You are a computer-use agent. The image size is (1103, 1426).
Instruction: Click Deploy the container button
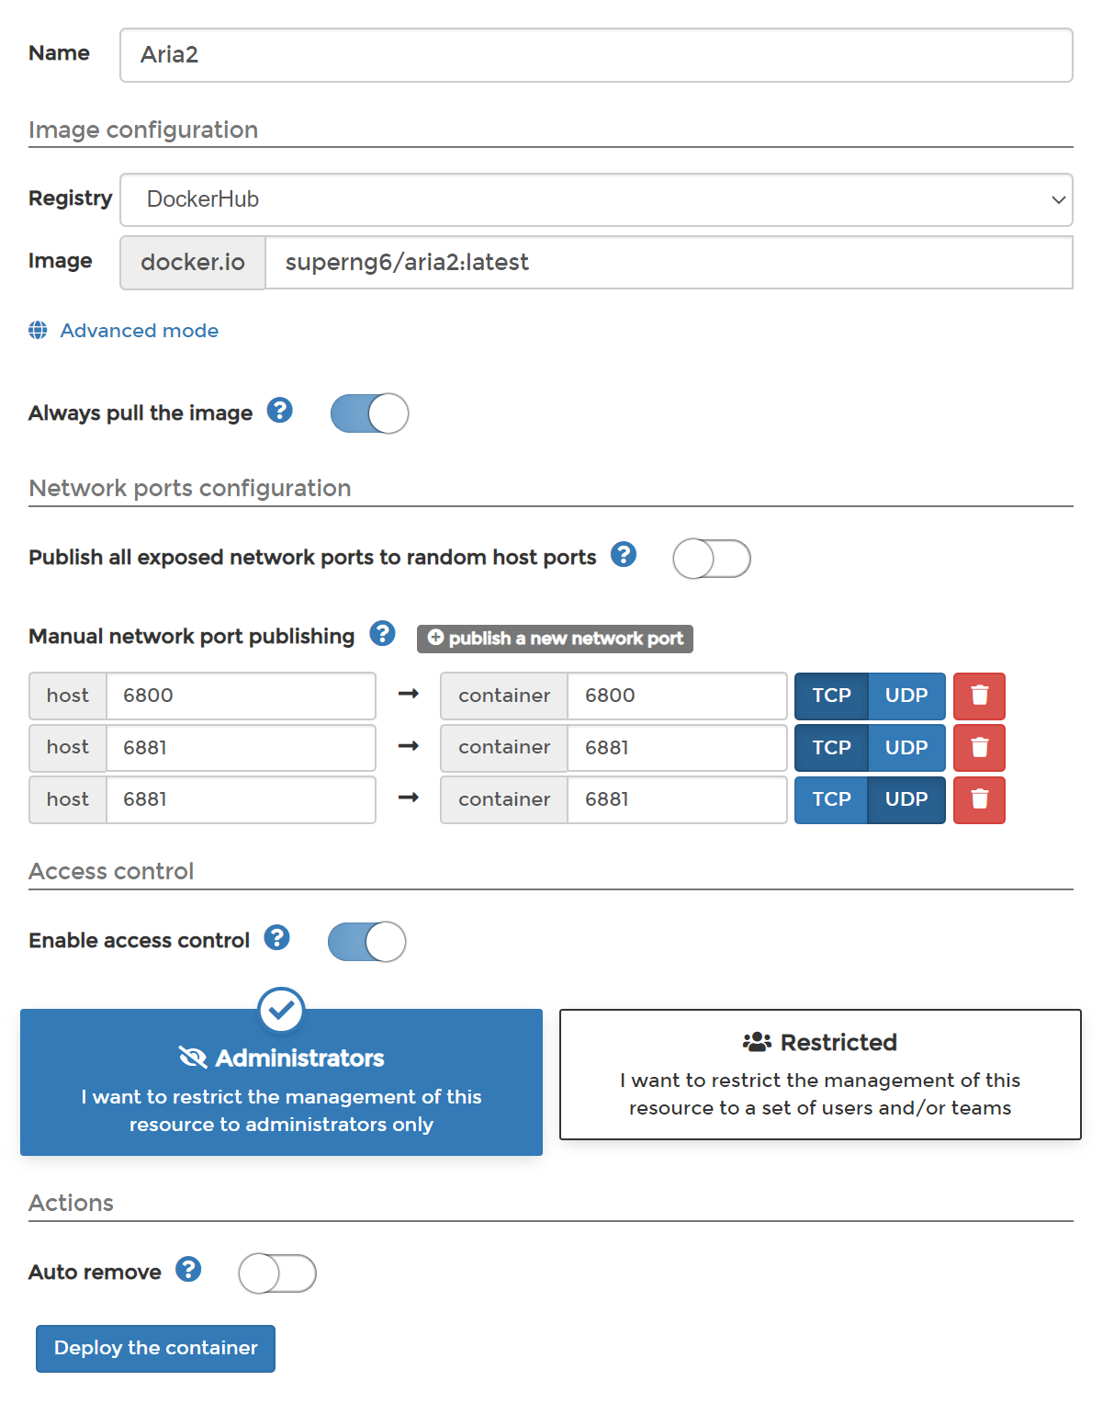click(x=155, y=1348)
